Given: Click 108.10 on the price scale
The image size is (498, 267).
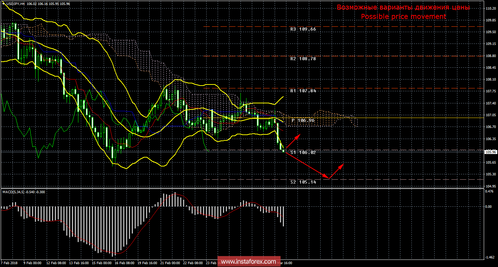Looking at the screenshot, I should [x=491, y=79].
